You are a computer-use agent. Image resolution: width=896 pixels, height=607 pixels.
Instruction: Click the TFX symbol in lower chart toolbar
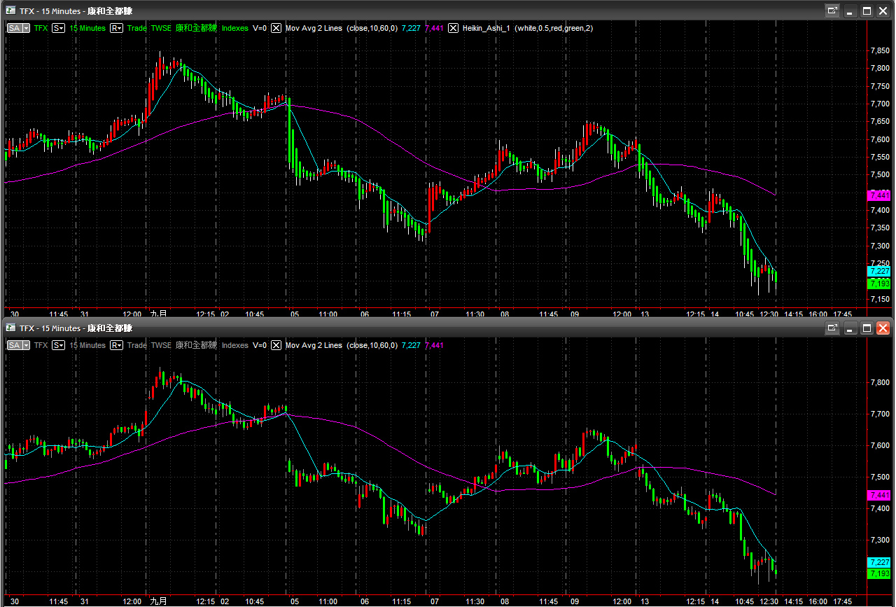coord(41,345)
